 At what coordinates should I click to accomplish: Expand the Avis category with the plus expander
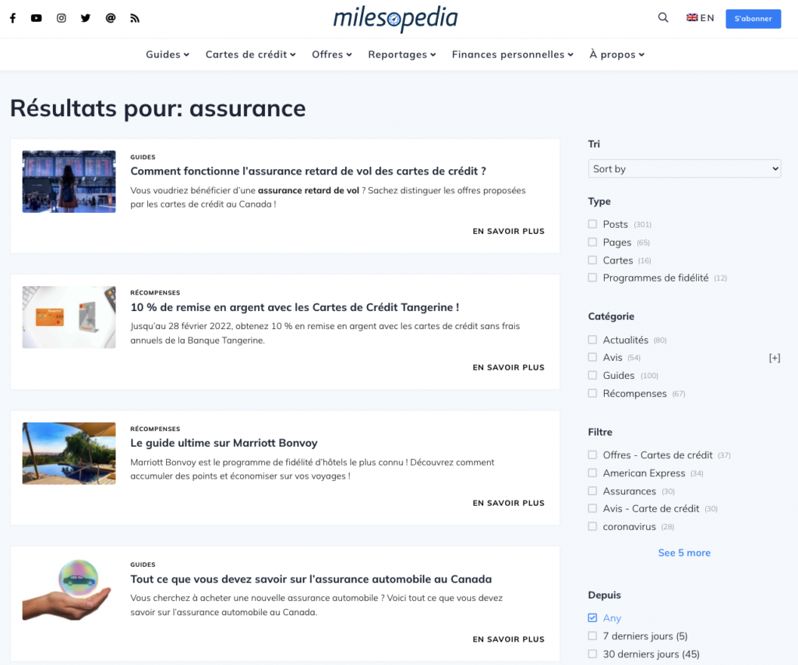click(x=775, y=357)
